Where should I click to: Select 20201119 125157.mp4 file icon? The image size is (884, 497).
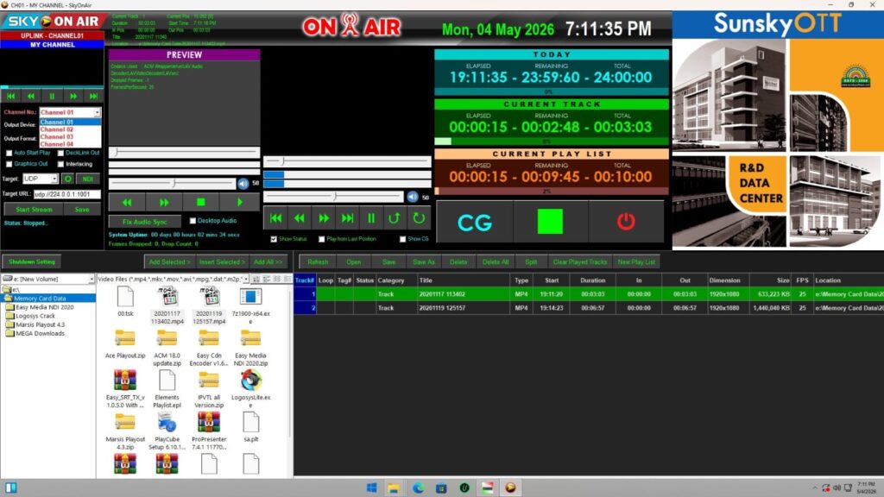pos(209,297)
